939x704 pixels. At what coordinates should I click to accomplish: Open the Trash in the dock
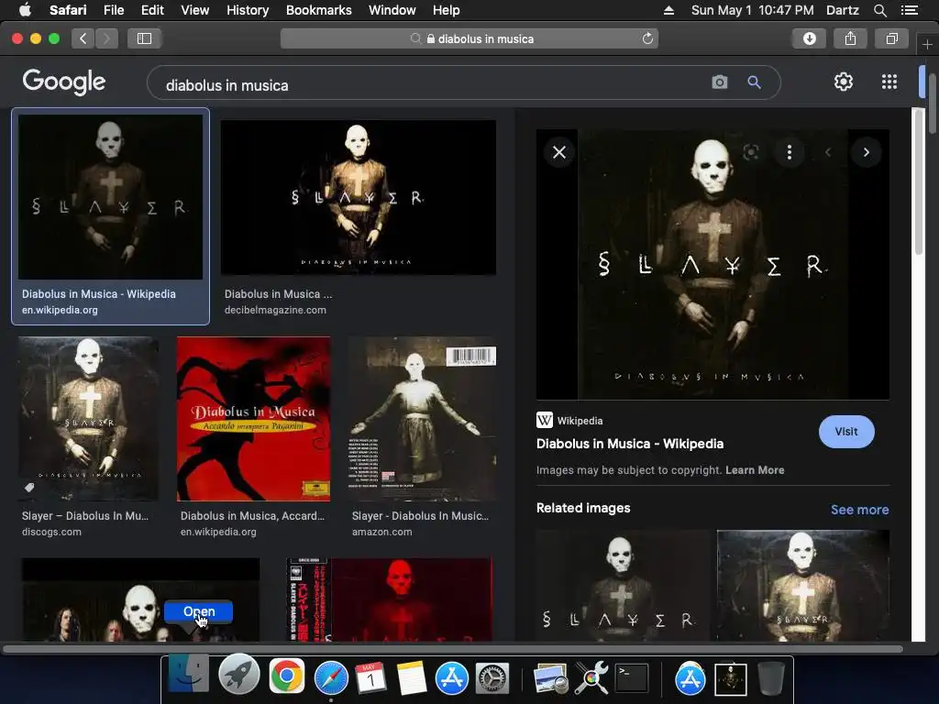click(771, 677)
